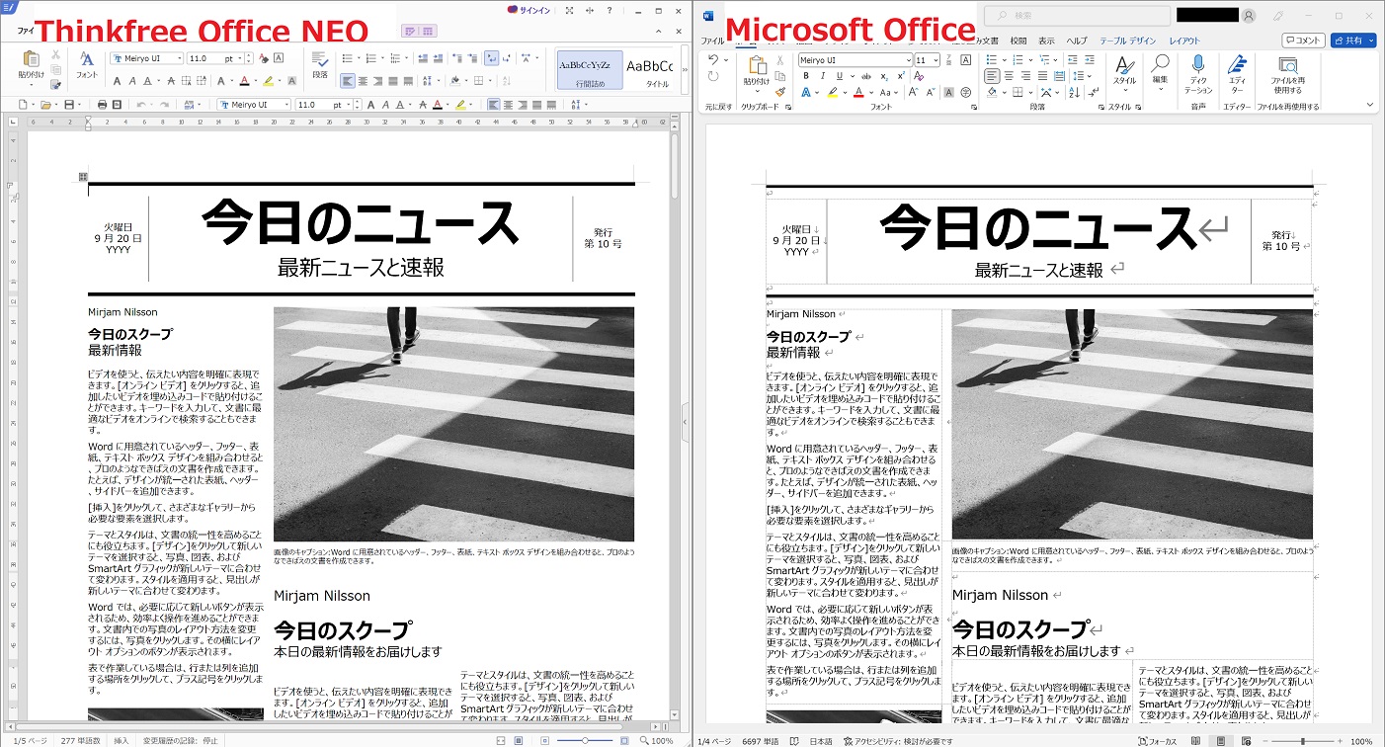Click the new document icon in Thinkfree

tap(21, 104)
